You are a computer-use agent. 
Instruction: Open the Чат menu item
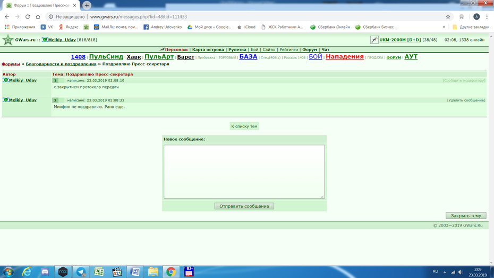325,49
